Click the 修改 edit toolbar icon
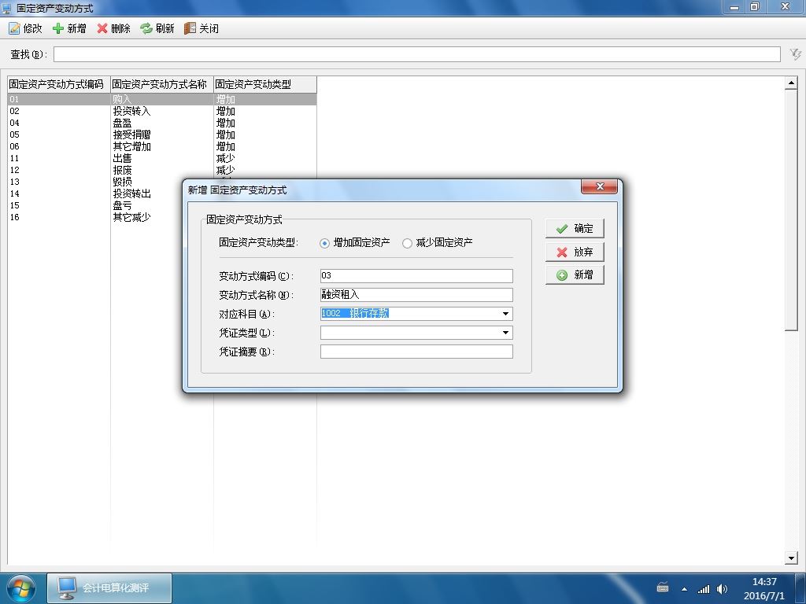The image size is (806, 604). pos(14,28)
